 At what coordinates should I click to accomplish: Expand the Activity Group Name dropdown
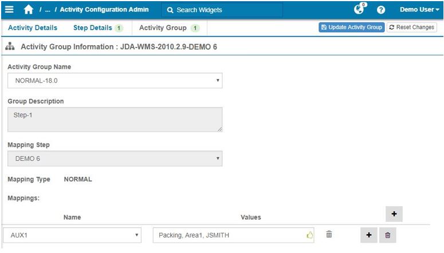coord(115,81)
